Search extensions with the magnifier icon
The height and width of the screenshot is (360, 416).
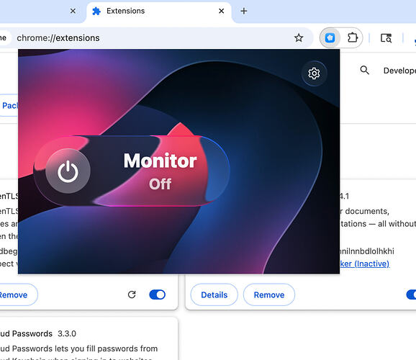point(364,71)
